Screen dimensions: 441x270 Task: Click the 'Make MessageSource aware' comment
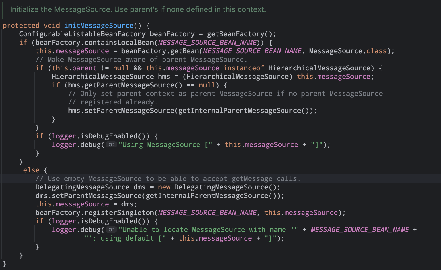(141, 60)
